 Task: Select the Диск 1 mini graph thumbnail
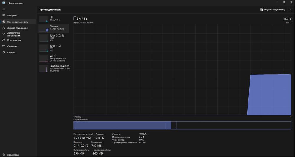pyautogui.click(x=44, y=48)
